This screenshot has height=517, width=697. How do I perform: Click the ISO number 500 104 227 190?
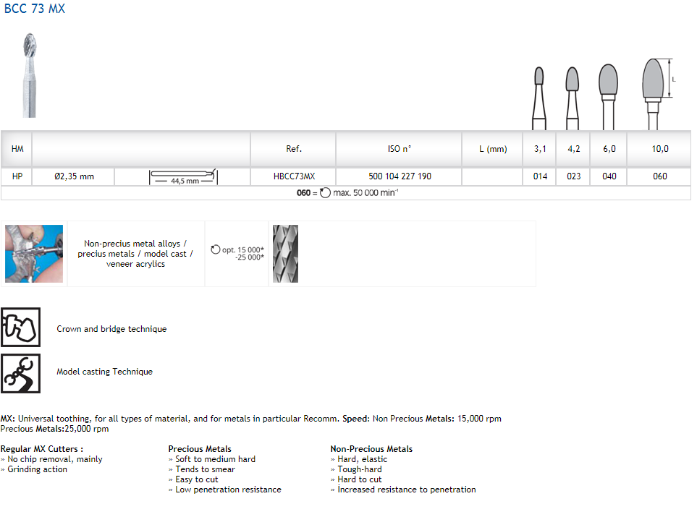(400, 176)
